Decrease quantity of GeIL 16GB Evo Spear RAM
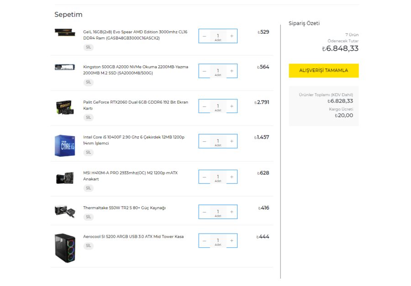Viewport: 411px width, 286px height. 205,36
